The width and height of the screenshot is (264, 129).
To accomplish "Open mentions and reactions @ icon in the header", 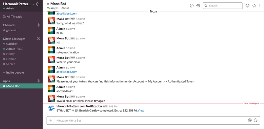I will pyautogui.click(x=247, y=6).
